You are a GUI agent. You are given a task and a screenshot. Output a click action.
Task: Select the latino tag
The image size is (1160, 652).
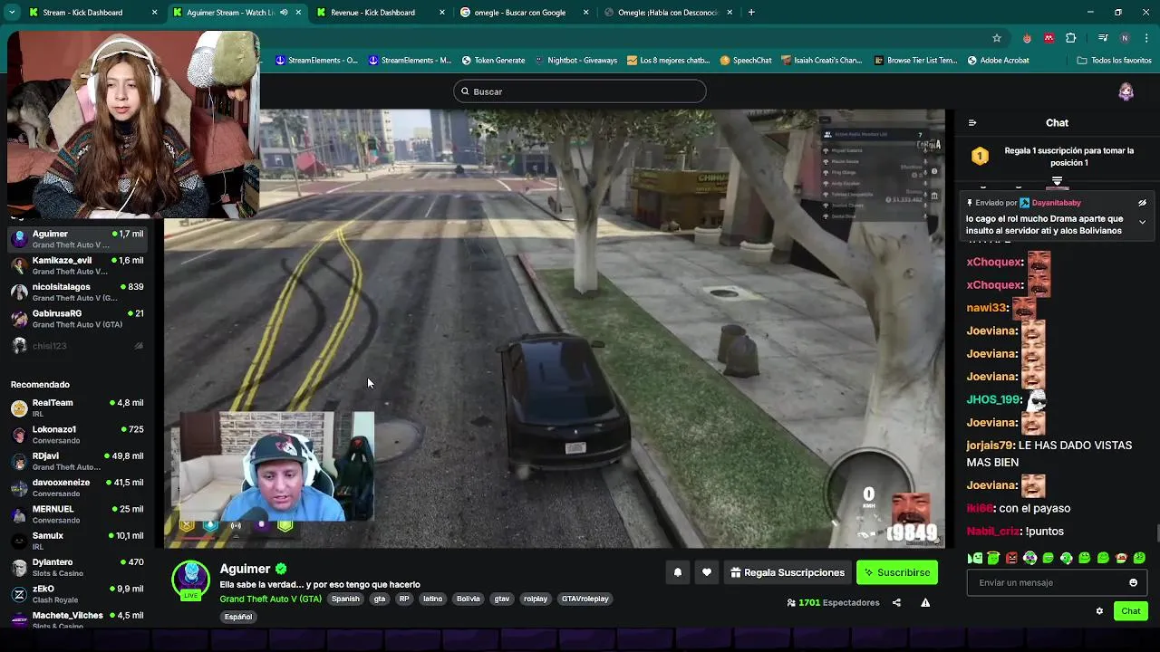[432, 599]
